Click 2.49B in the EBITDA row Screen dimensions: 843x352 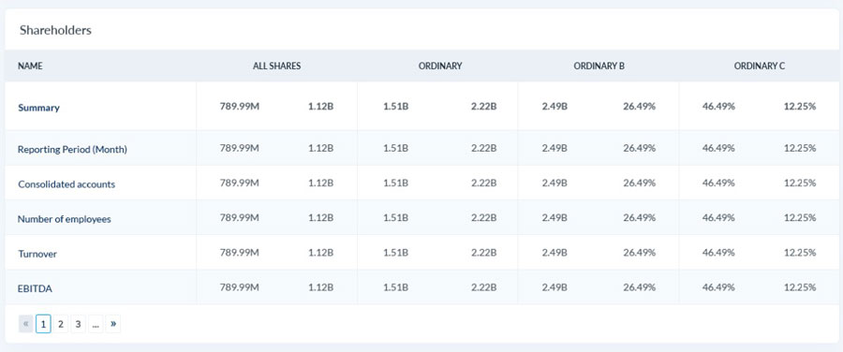[x=555, y=287]
